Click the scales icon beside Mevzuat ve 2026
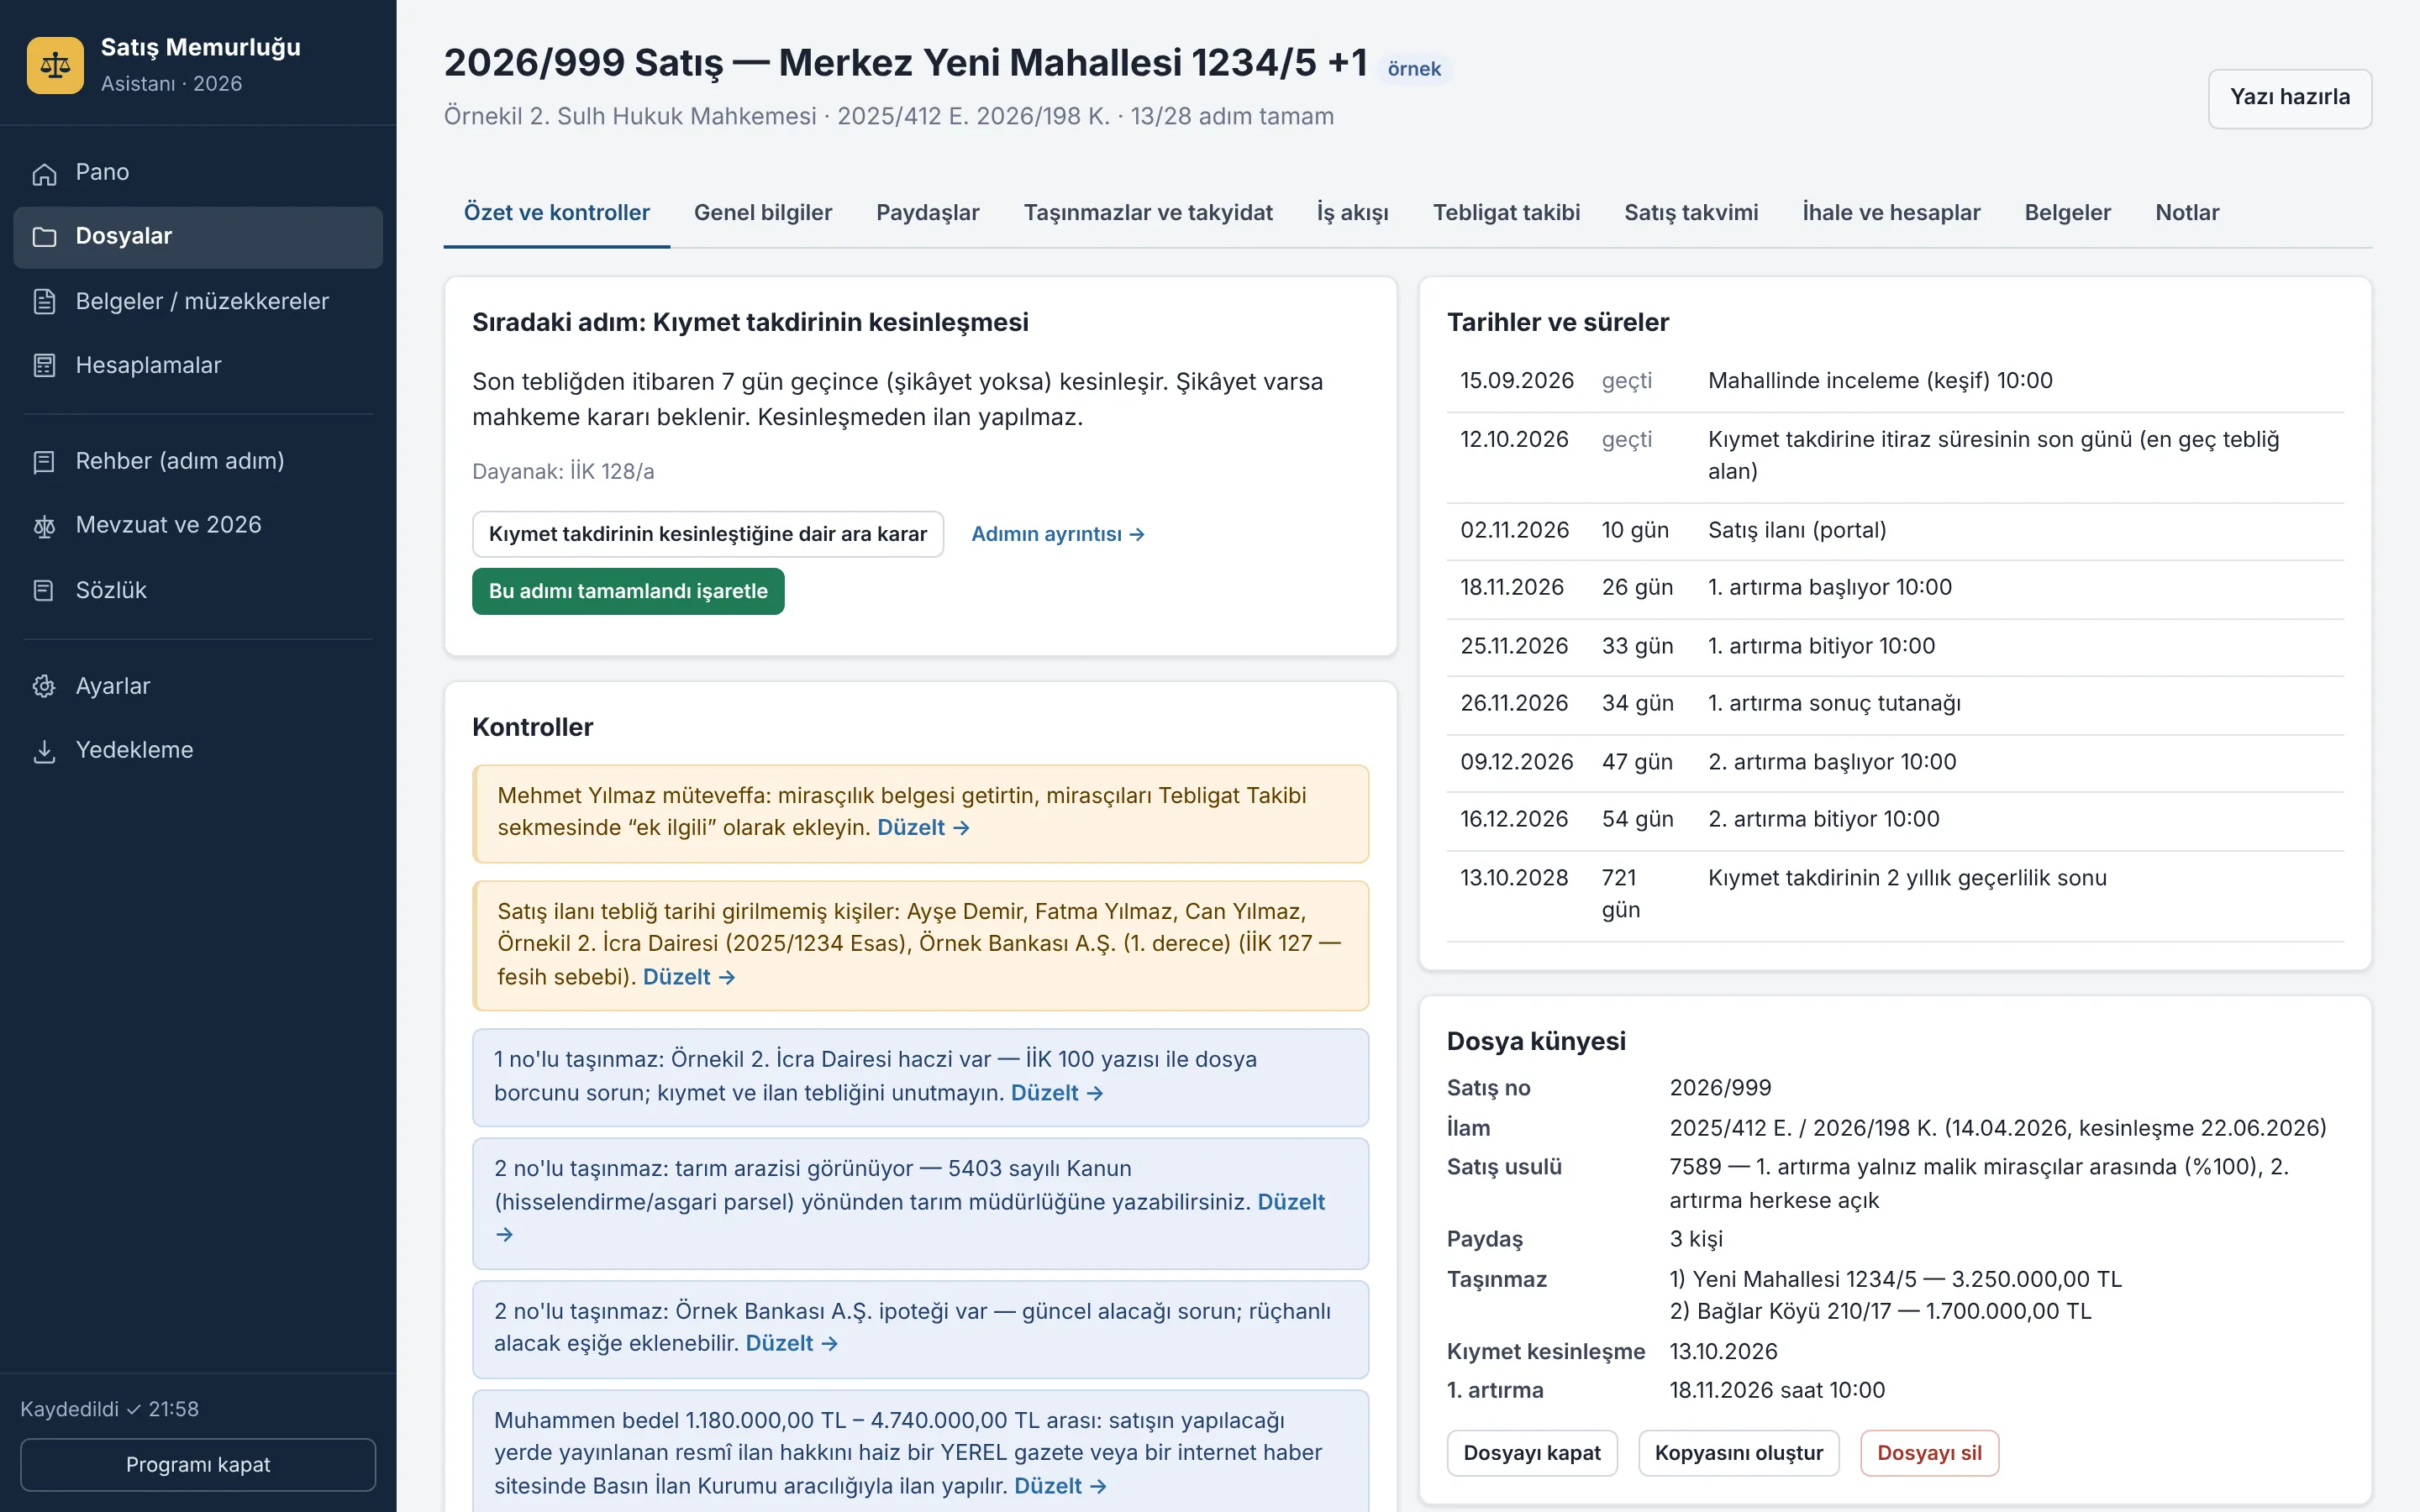This screenshot has height=1512, width=2420. 44,526
